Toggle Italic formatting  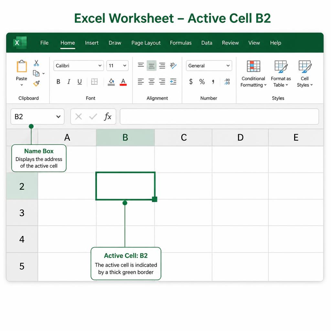click(69, 81)
